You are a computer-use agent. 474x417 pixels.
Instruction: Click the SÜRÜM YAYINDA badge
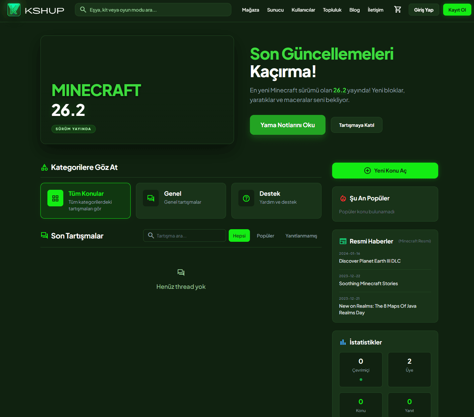click(x=74, y=129)
